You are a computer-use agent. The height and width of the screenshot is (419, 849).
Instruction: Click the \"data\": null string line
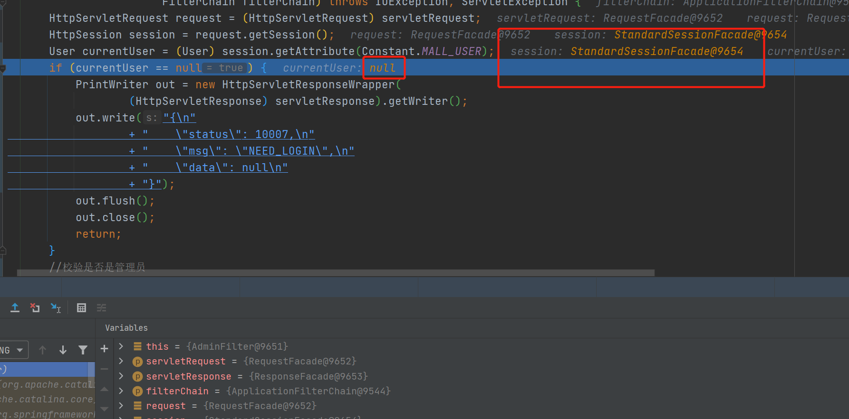pyautogui.click(x=215, y=168)
